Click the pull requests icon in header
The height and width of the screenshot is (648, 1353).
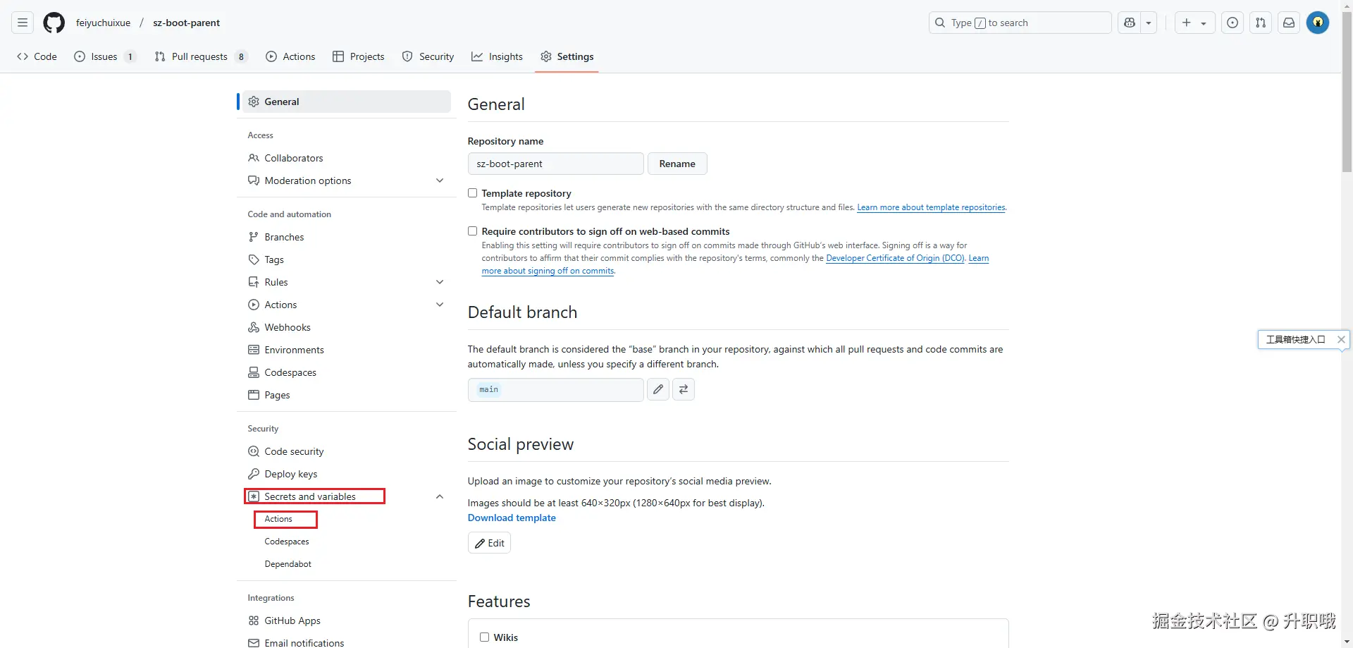(1261, 23)
